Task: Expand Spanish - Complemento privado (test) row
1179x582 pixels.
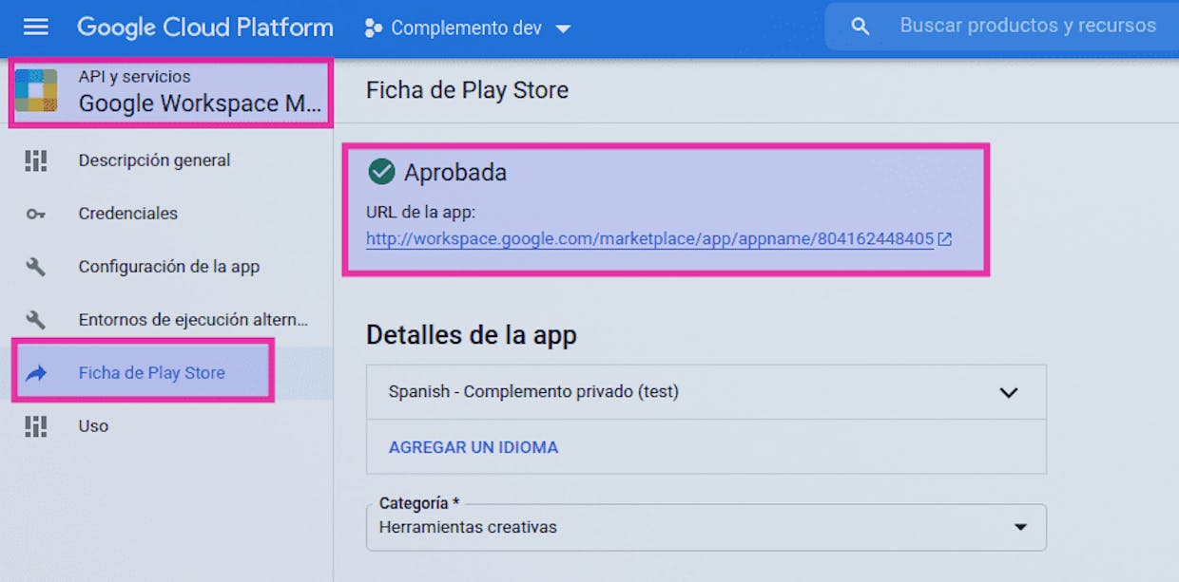Action: pos(706,392)
